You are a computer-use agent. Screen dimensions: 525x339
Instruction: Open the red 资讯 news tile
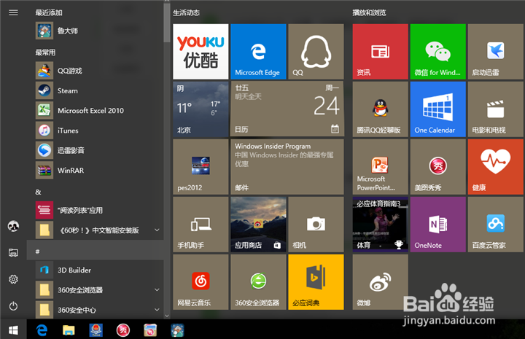380,52
